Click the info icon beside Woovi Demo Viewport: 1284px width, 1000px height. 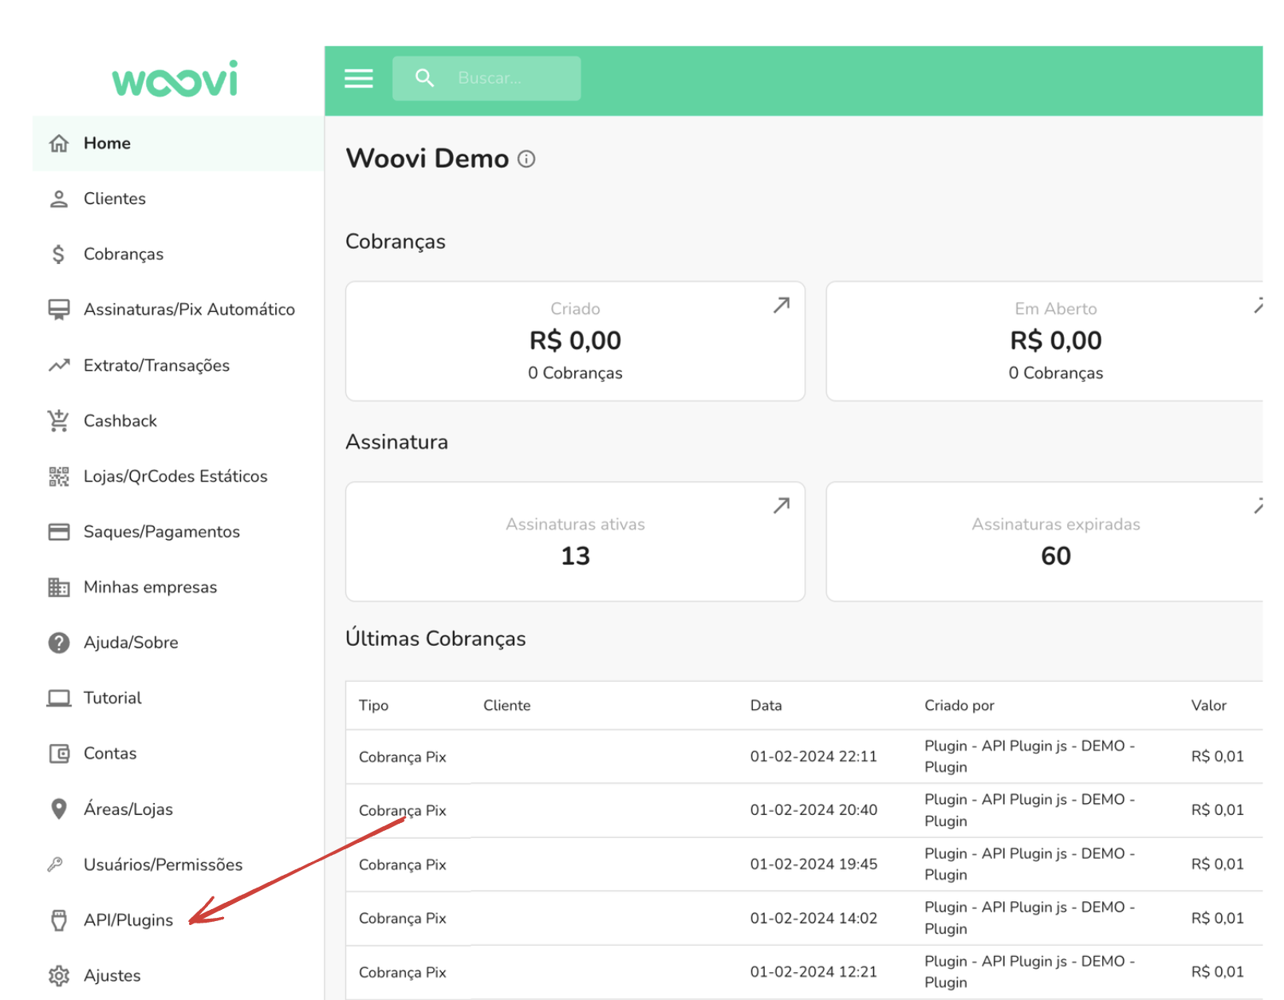526,159
